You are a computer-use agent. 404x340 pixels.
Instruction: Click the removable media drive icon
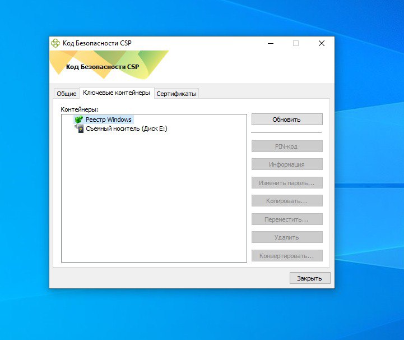point(79,128)
